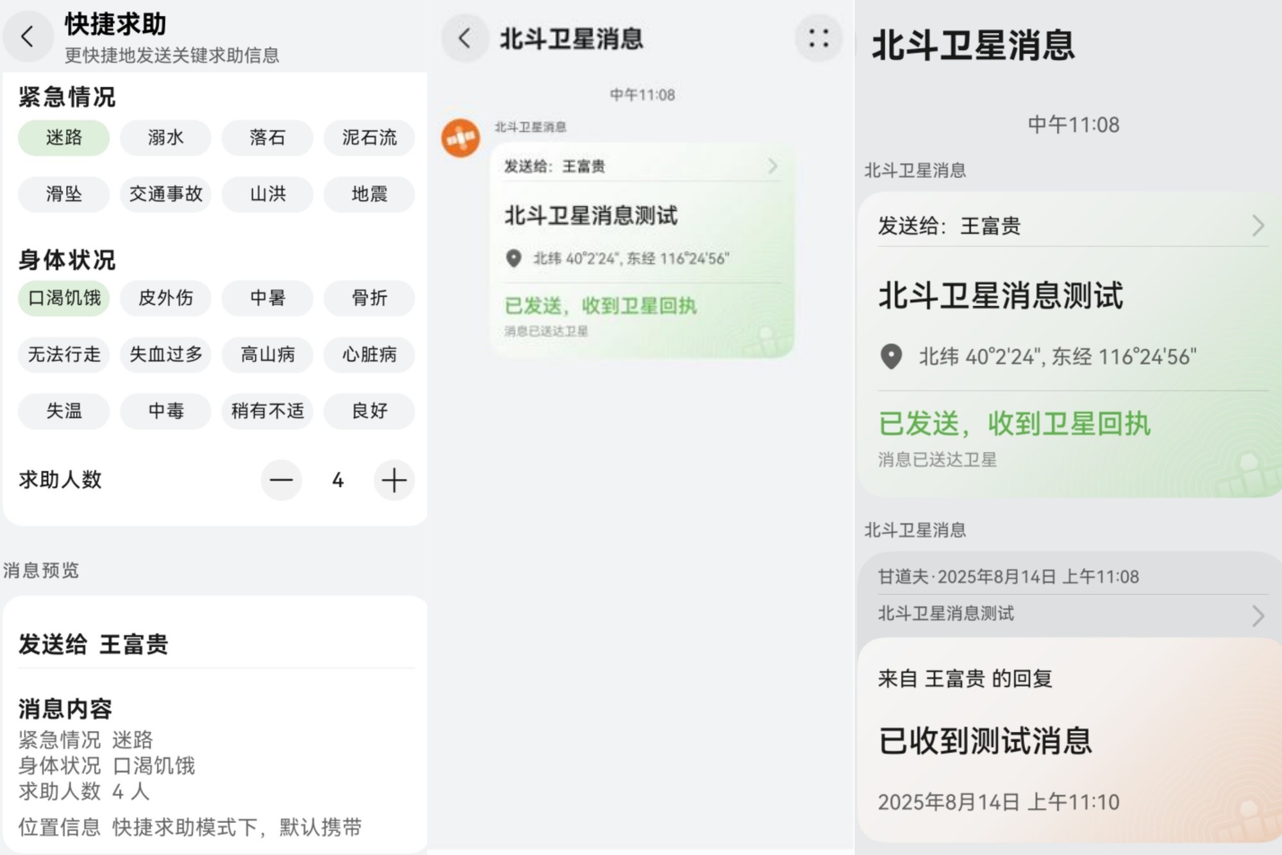Viewport: 1282px width, 855px height.
Task: Deselect the 迷路 emergency tag
Action: tap(63, 138)
